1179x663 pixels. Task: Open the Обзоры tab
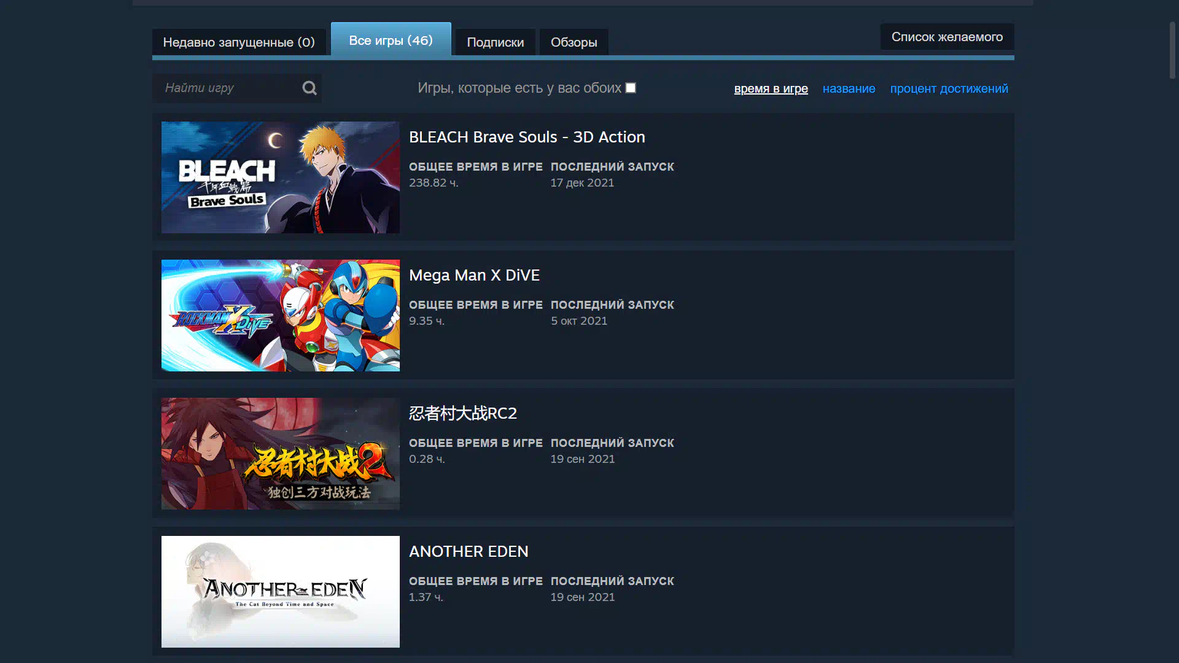coord(574,42)
